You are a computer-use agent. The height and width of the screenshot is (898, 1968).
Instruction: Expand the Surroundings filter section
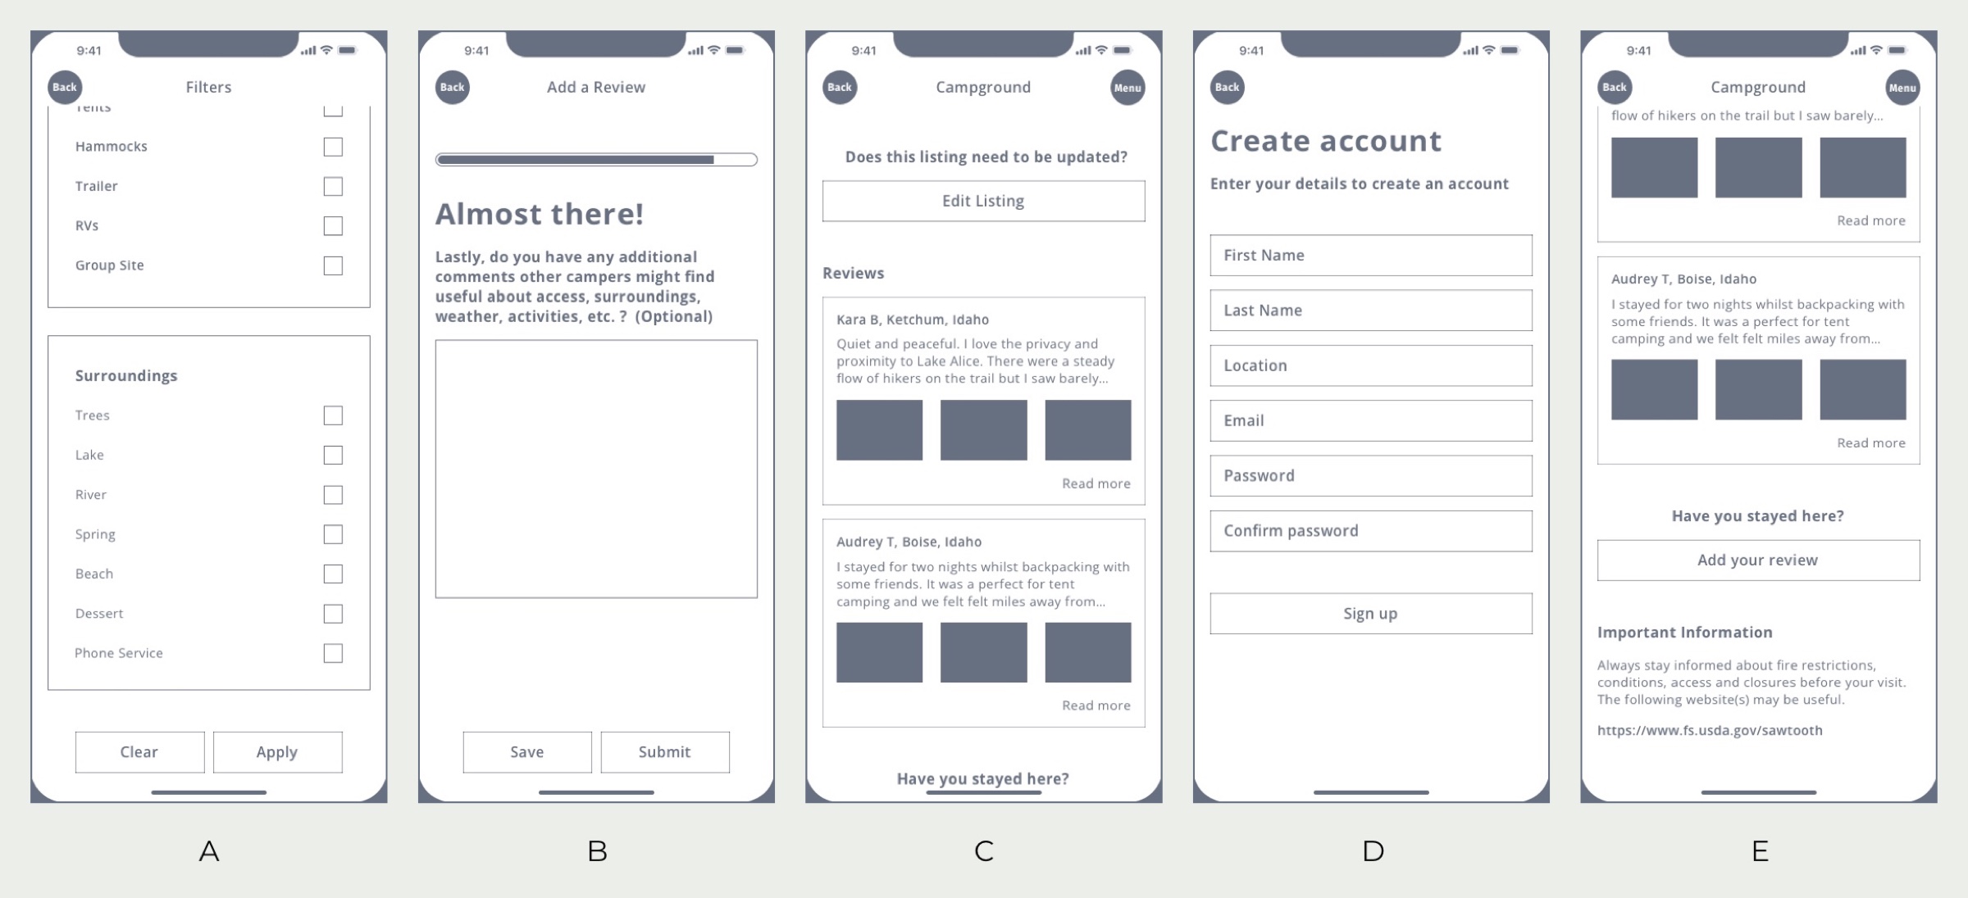pos(125,374)
